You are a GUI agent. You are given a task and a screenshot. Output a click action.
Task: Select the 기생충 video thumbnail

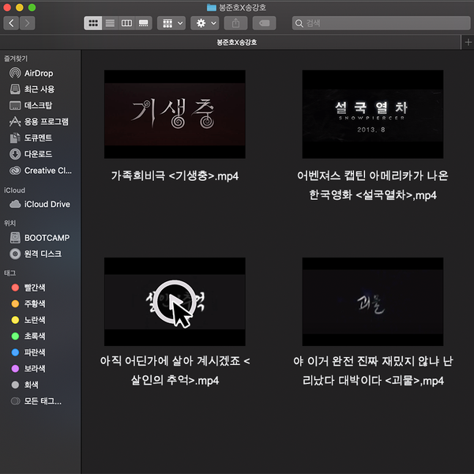pyautogui.click(x=175, y=115)
